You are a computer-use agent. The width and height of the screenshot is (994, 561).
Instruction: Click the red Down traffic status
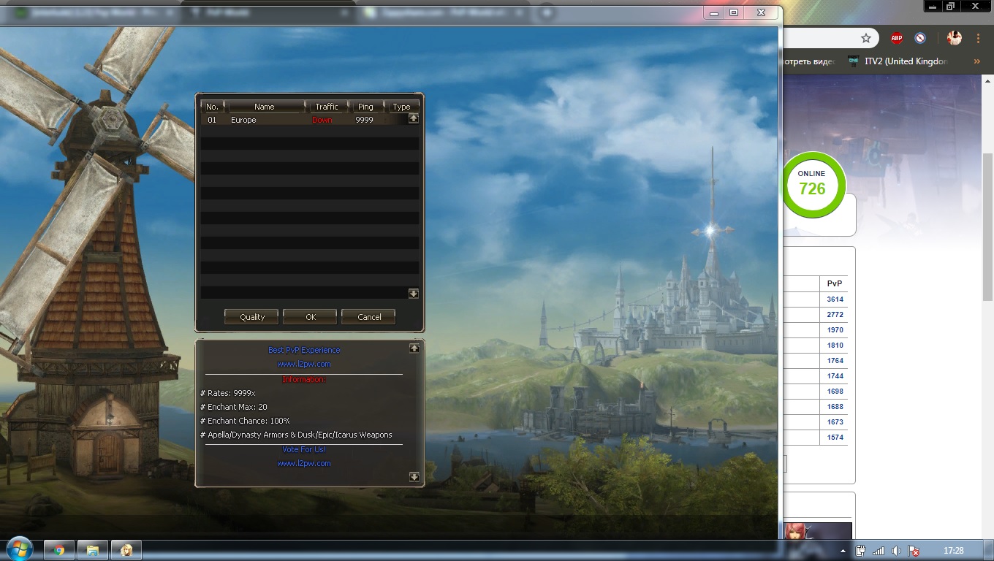[x=322, y=120]
